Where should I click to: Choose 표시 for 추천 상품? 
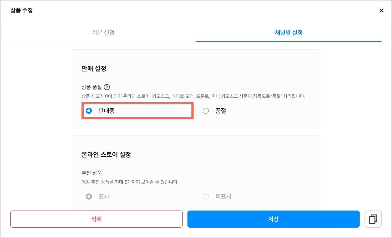89,197
